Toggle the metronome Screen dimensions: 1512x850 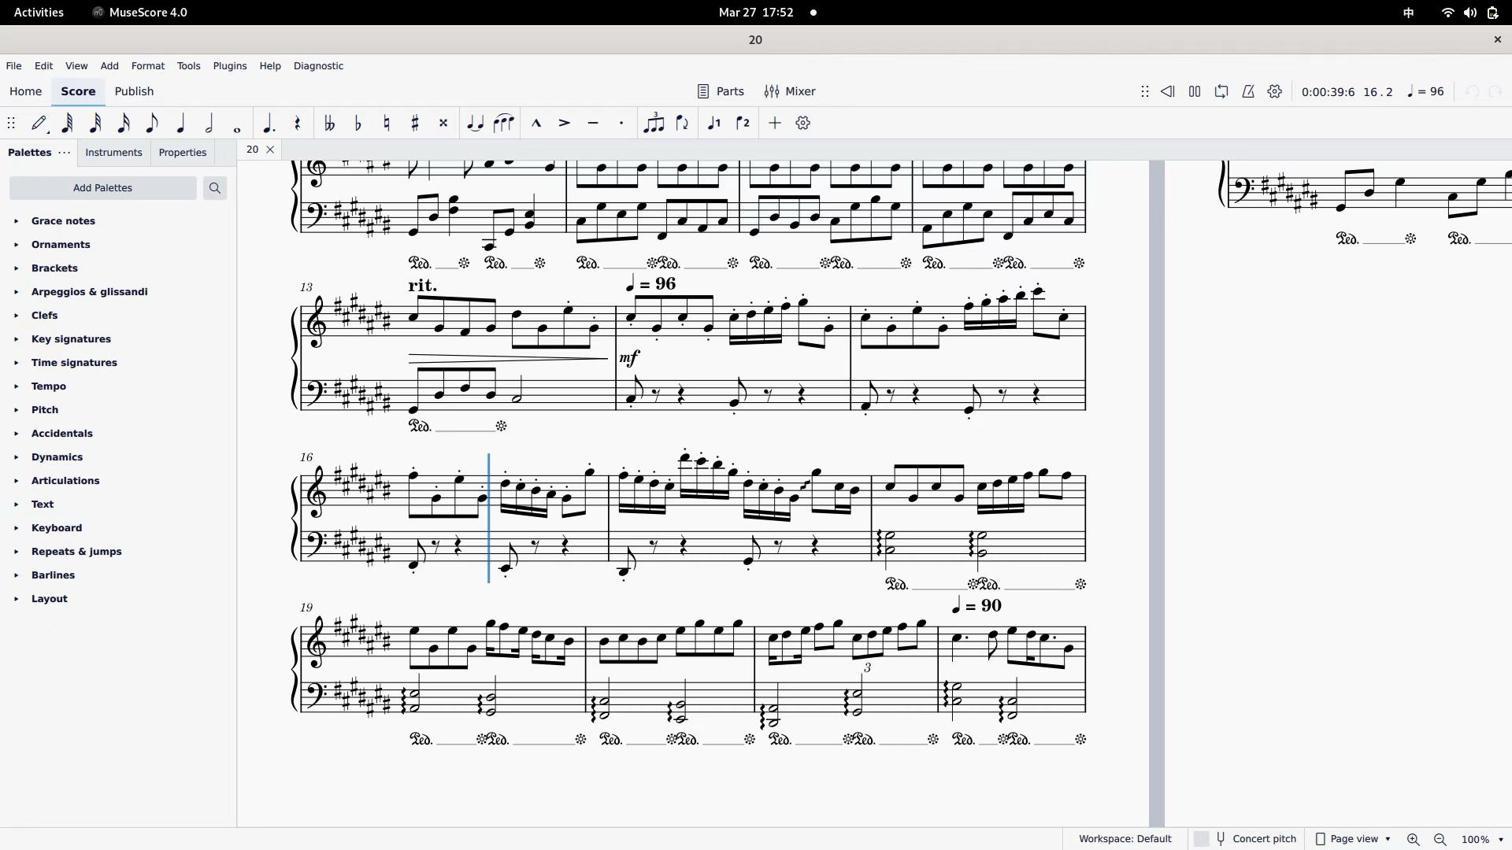(x=1248, y=91)
